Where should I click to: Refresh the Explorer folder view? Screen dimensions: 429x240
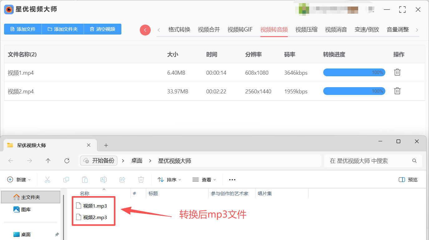(67, 161)
